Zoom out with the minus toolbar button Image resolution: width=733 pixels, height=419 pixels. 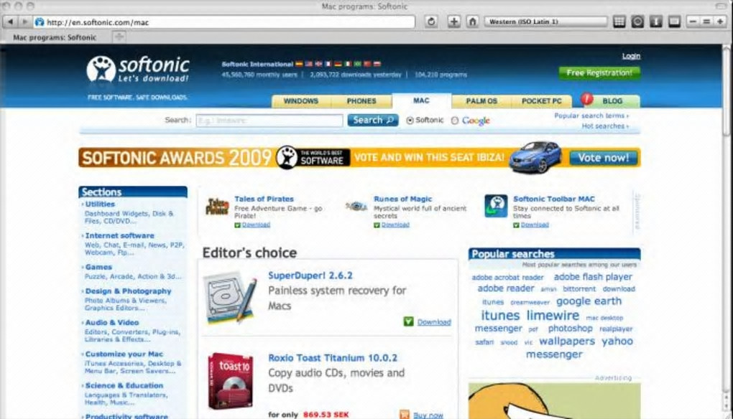(x=693, y=22)
